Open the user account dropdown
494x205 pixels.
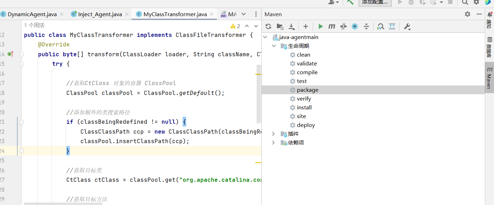pos(334,2)
